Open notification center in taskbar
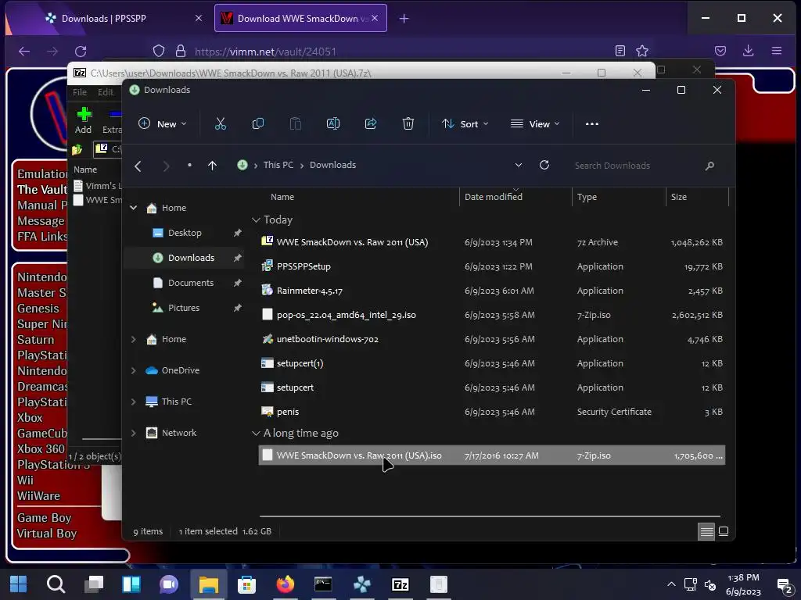The width and height of the screenshot is (801, 600). [x=783, y=585]
